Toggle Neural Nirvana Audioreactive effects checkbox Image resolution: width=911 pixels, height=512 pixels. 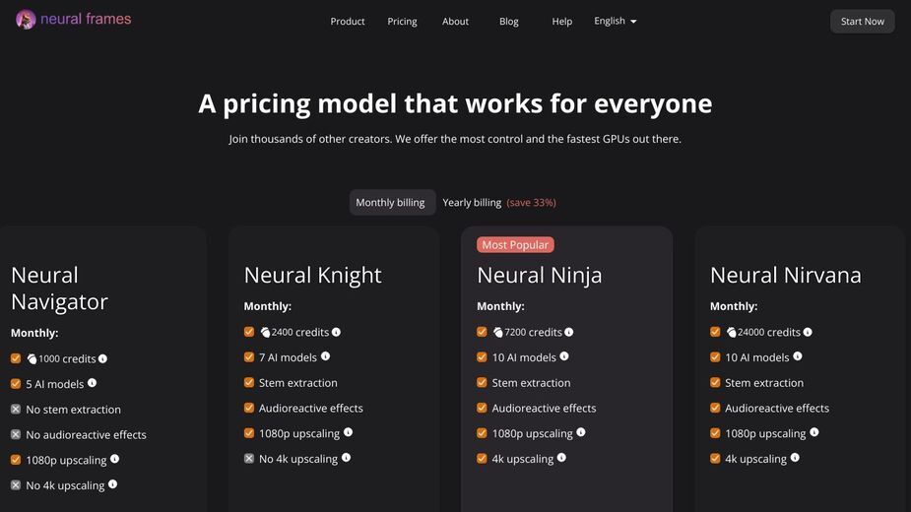(x=715, y=408)
